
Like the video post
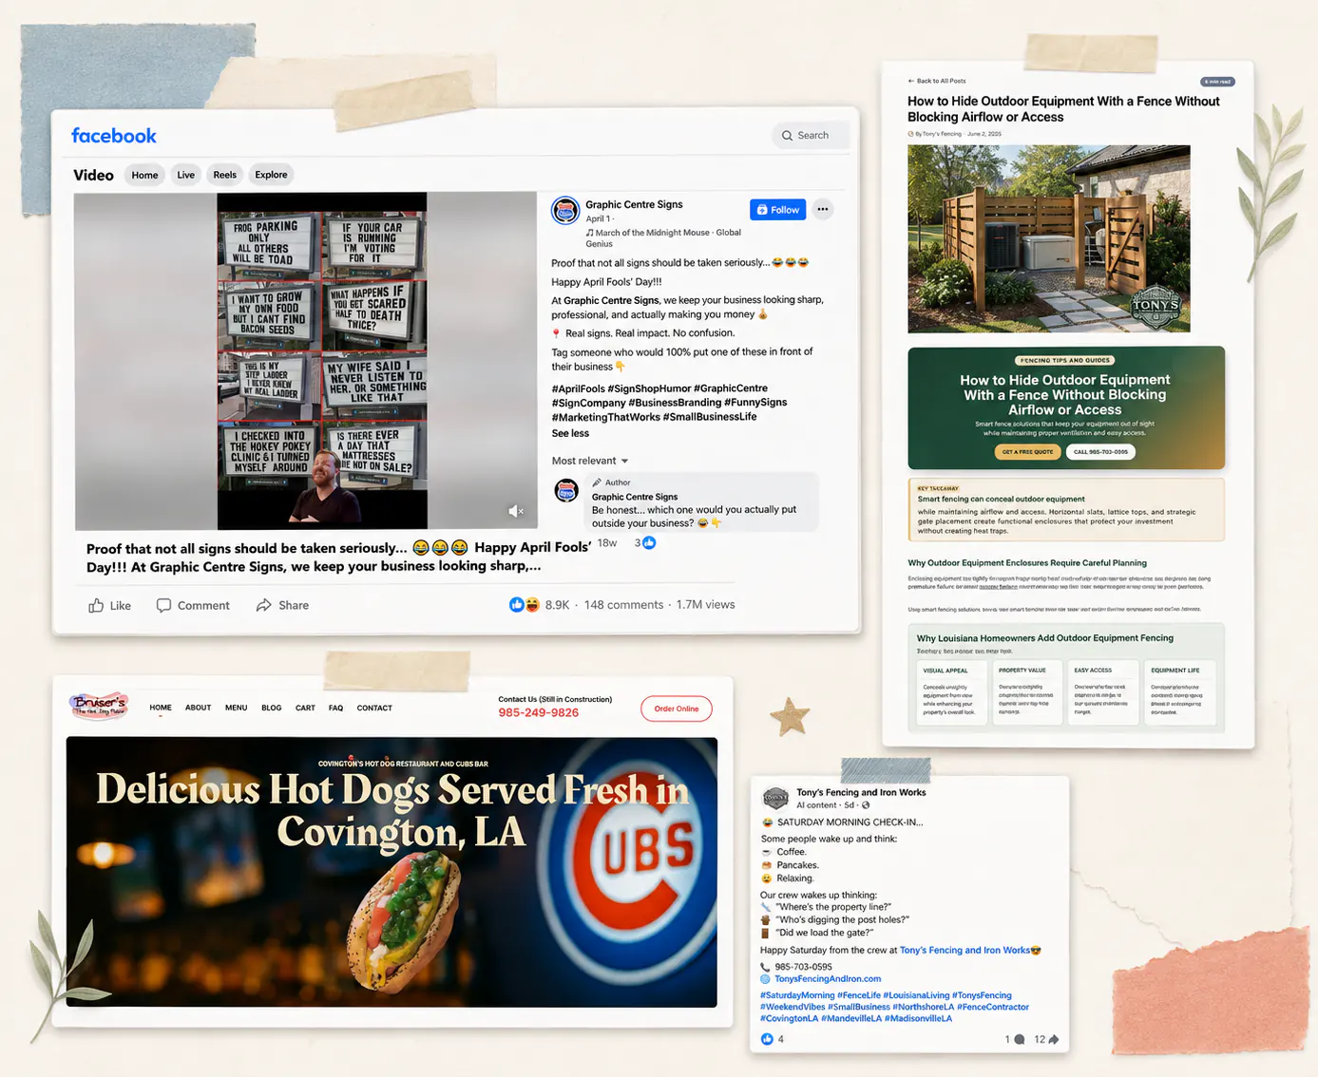pyautogui.click(x=109, y=605)
